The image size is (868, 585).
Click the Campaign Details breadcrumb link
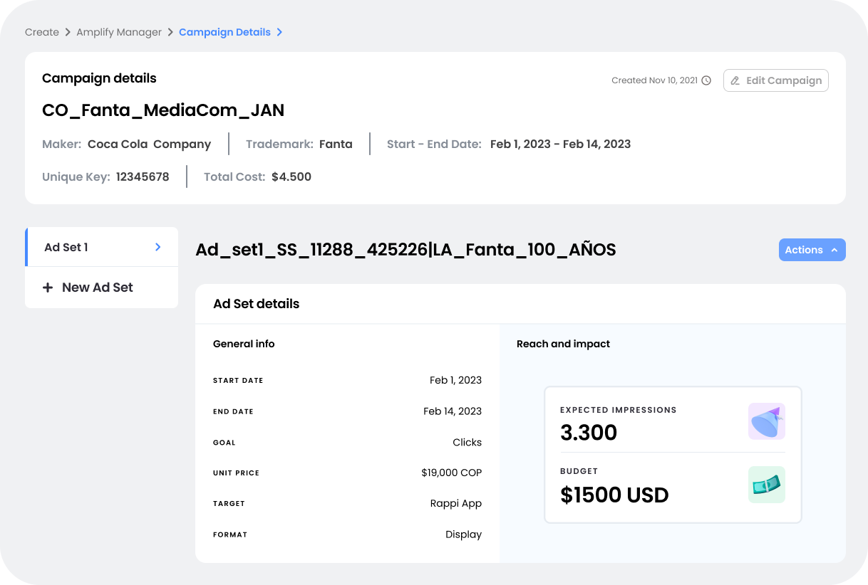(225, 32)
